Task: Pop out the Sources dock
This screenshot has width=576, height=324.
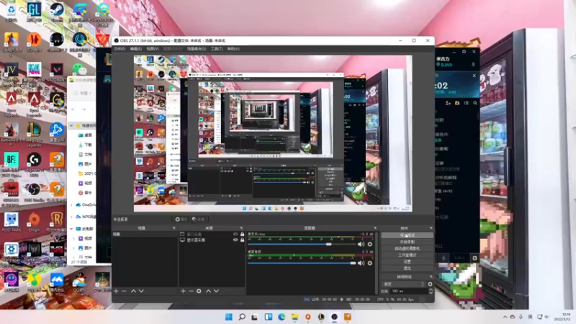Action: point(241,228)
